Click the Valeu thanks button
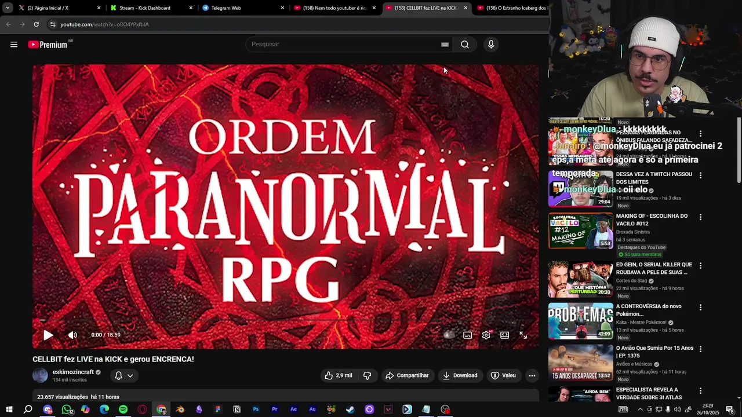This screenshot has width=742, height=417. [503, 375]
